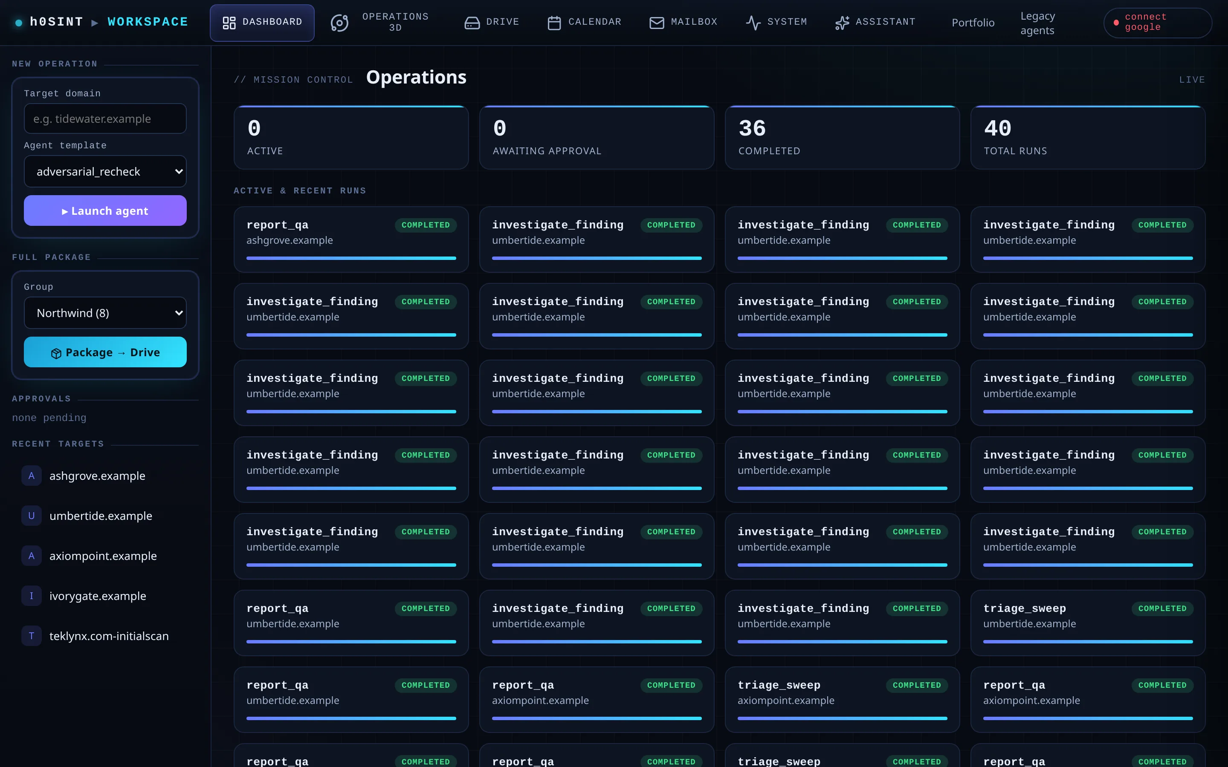Viewport: 1228px width, 767px height.
Task: Select axiompoint.example in Recent Targets
Action: (x=105, y=556)
